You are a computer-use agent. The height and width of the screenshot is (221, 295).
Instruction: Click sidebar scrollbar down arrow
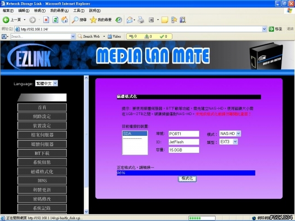coord(86,212)
